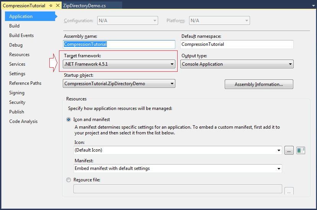Expand the Startup object dropdown
Screen dimensions: 317x210
(x=119, y=84)
